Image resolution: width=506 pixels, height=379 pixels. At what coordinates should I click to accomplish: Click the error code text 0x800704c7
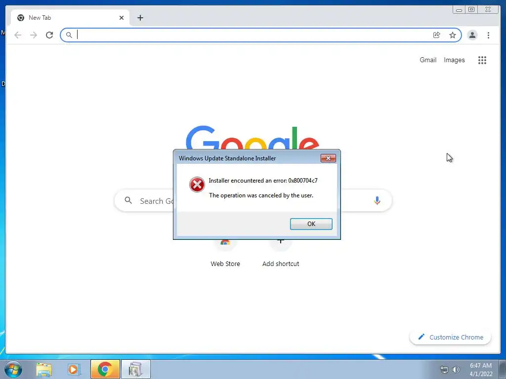tap(303, 181)
